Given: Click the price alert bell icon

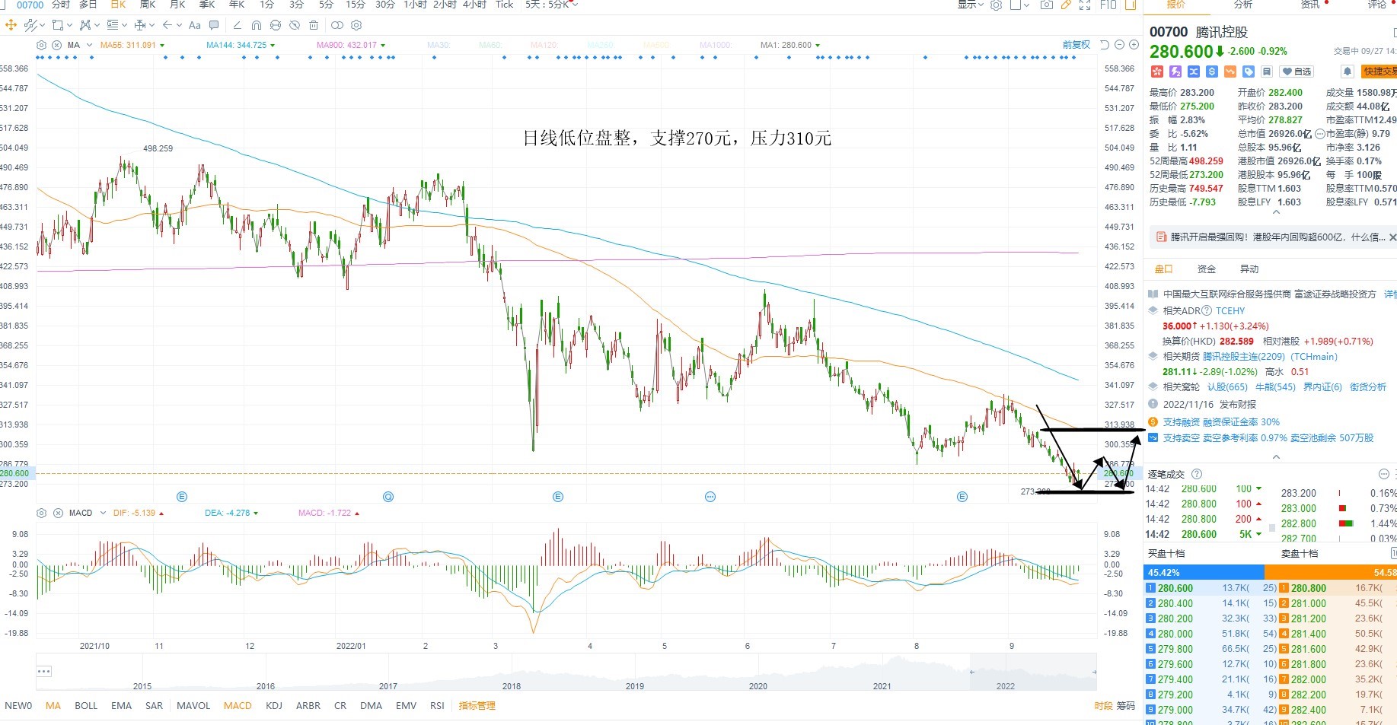Looking at the screenshot, I should [x=1347, y=72].
